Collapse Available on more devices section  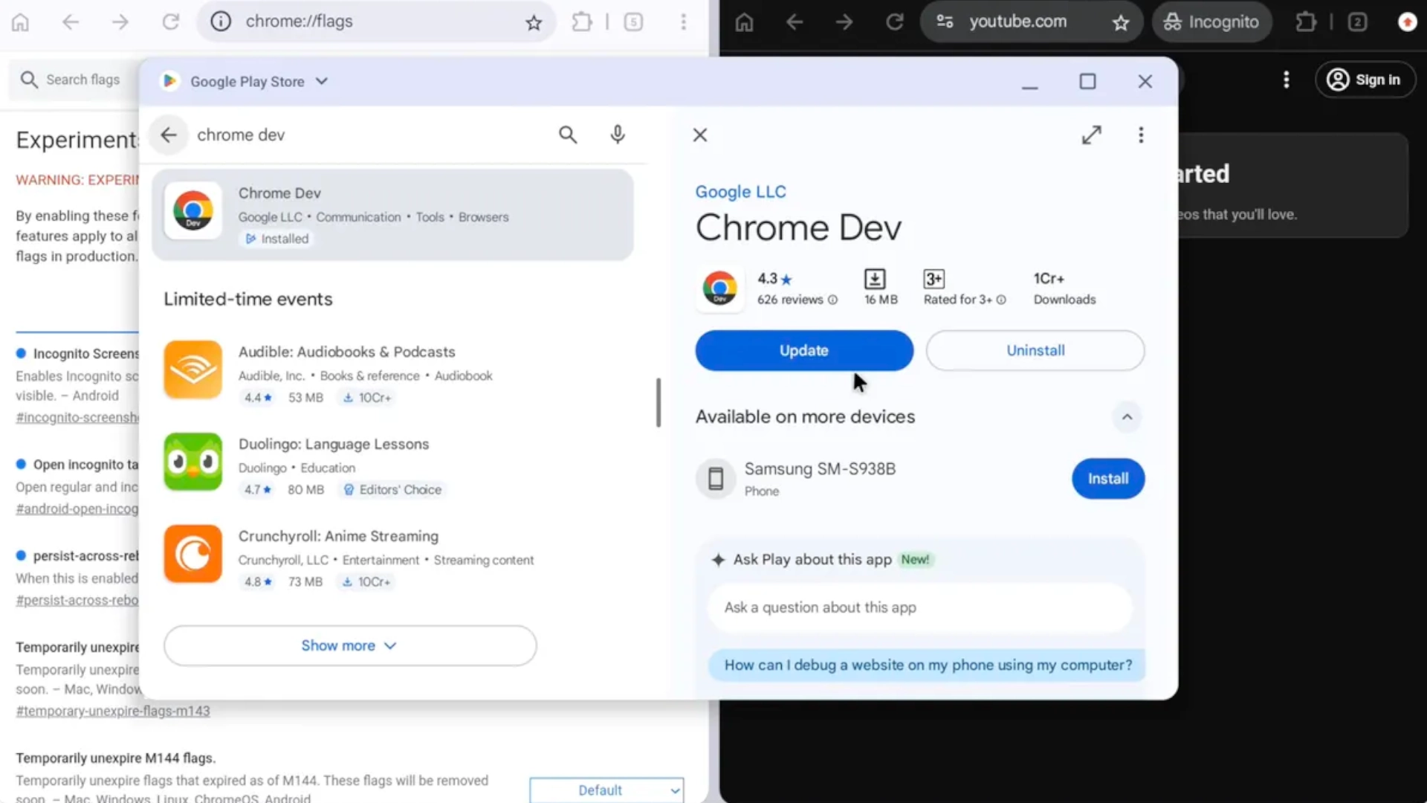(x=1127, y=417)
